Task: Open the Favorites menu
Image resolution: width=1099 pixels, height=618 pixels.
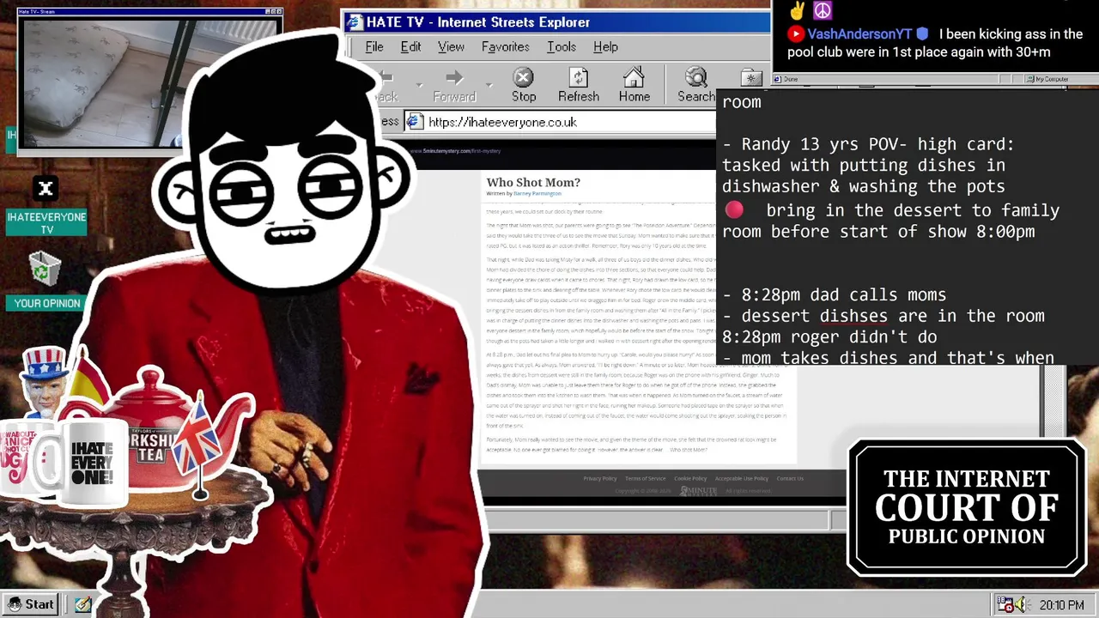Action: point(505,46)
